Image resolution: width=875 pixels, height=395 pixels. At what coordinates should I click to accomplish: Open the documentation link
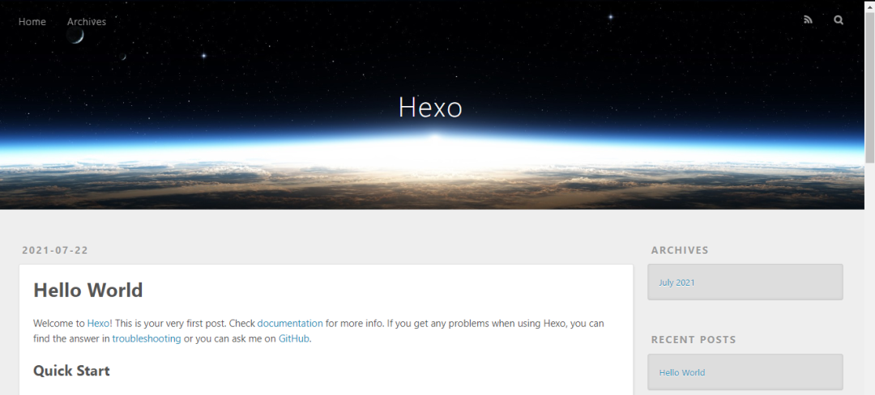coord(290,323)
